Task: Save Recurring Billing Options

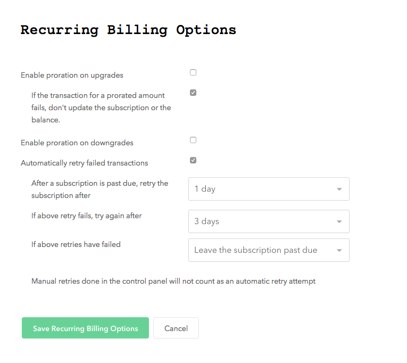Action: (86, 328)
